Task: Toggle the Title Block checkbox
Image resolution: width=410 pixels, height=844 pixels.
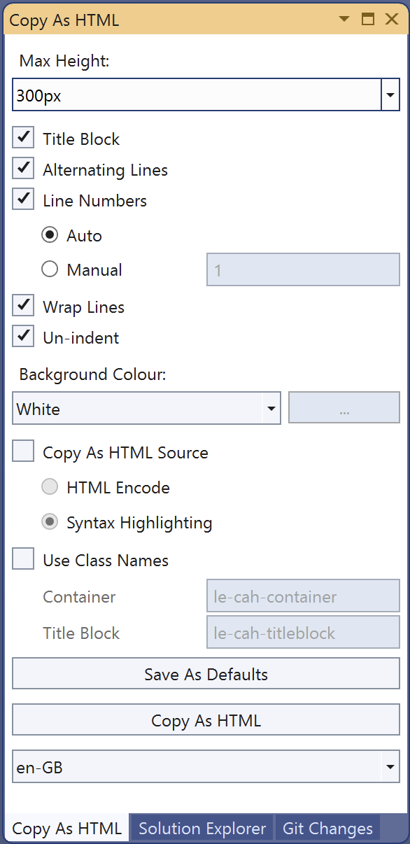Action: pyautogui.click(x=23, y=137)
